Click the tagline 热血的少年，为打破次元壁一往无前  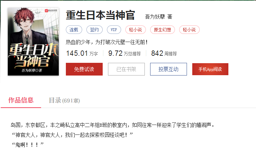(107, 42)
